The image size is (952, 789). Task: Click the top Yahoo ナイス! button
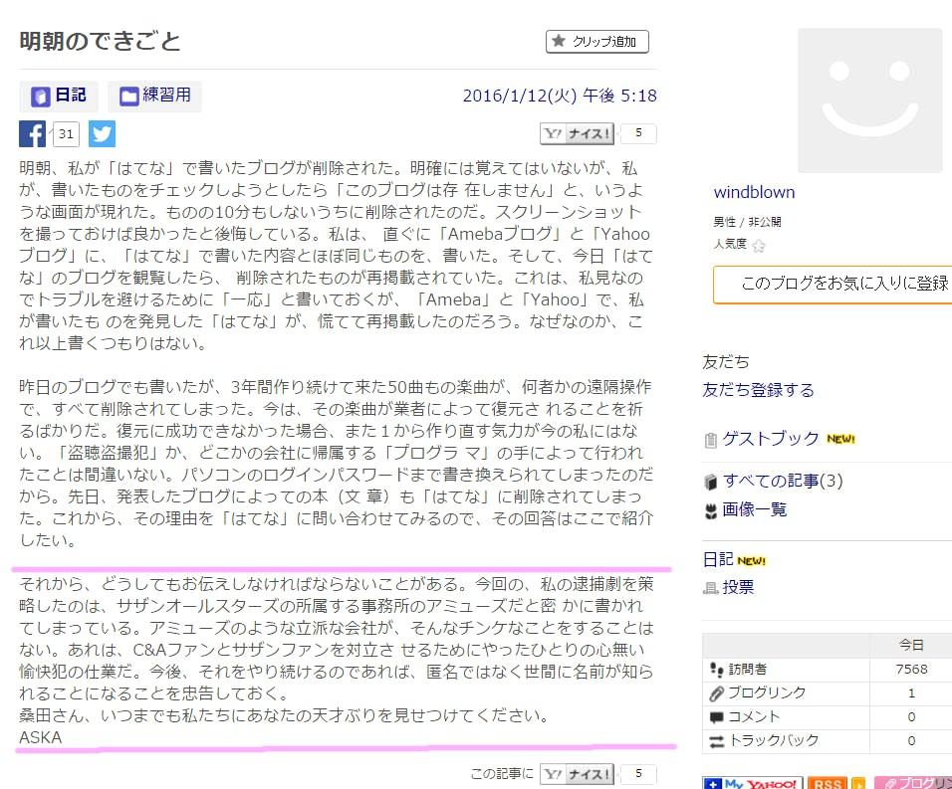pyautogui.click(x=577, y=133)
